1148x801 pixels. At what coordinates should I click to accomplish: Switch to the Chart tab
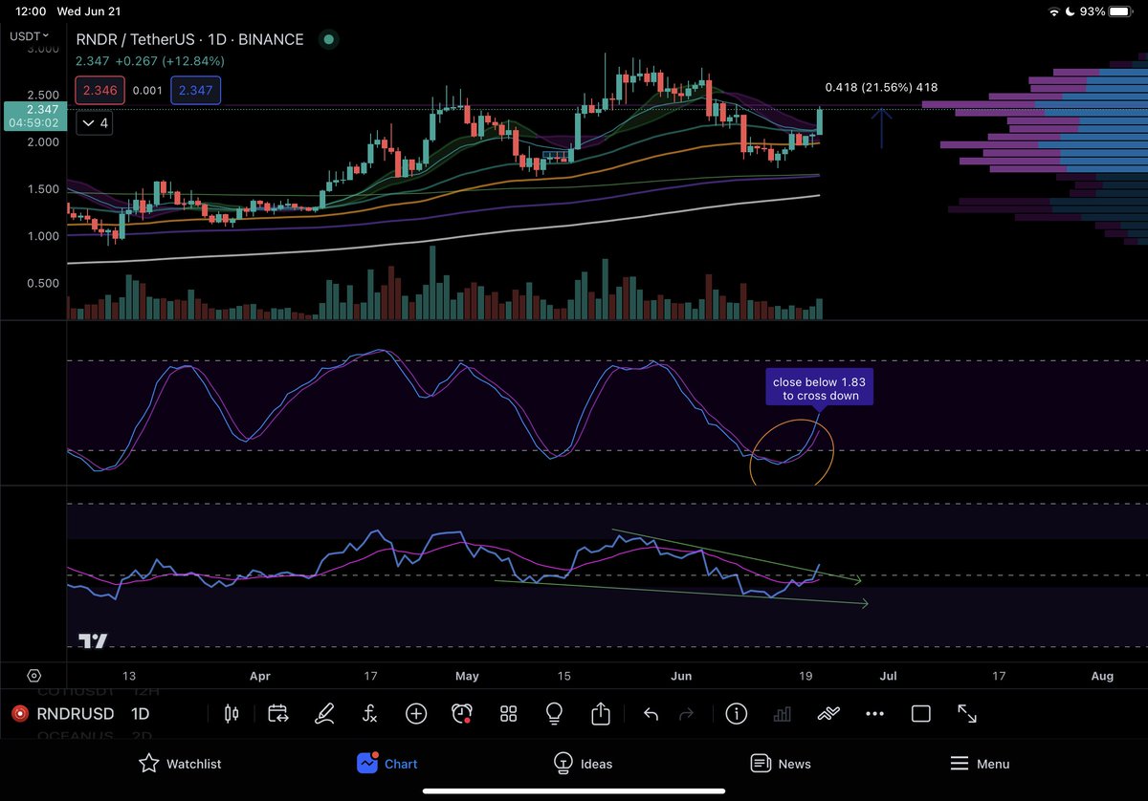(x=386, y=763)
